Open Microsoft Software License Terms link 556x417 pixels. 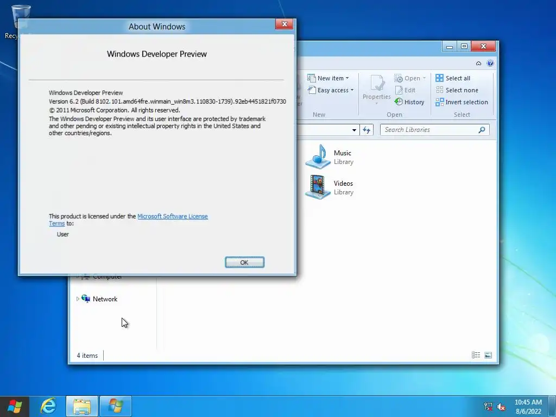[172, 216]
